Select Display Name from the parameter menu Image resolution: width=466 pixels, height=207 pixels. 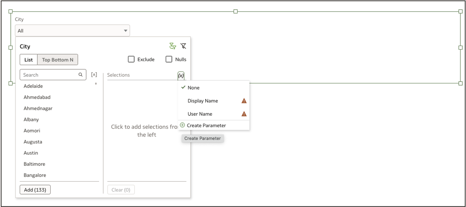pos(203,101)
